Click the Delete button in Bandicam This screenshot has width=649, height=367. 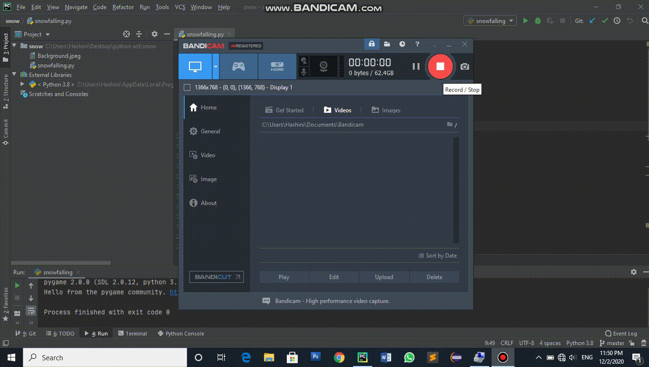434,277
